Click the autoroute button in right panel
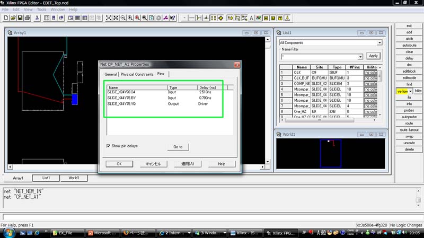 point(409,46)
